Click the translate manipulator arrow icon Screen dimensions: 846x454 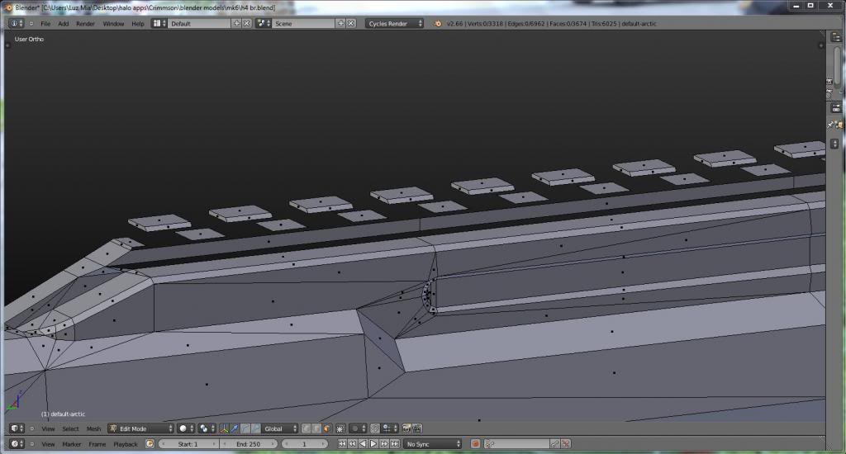(235, 428)
